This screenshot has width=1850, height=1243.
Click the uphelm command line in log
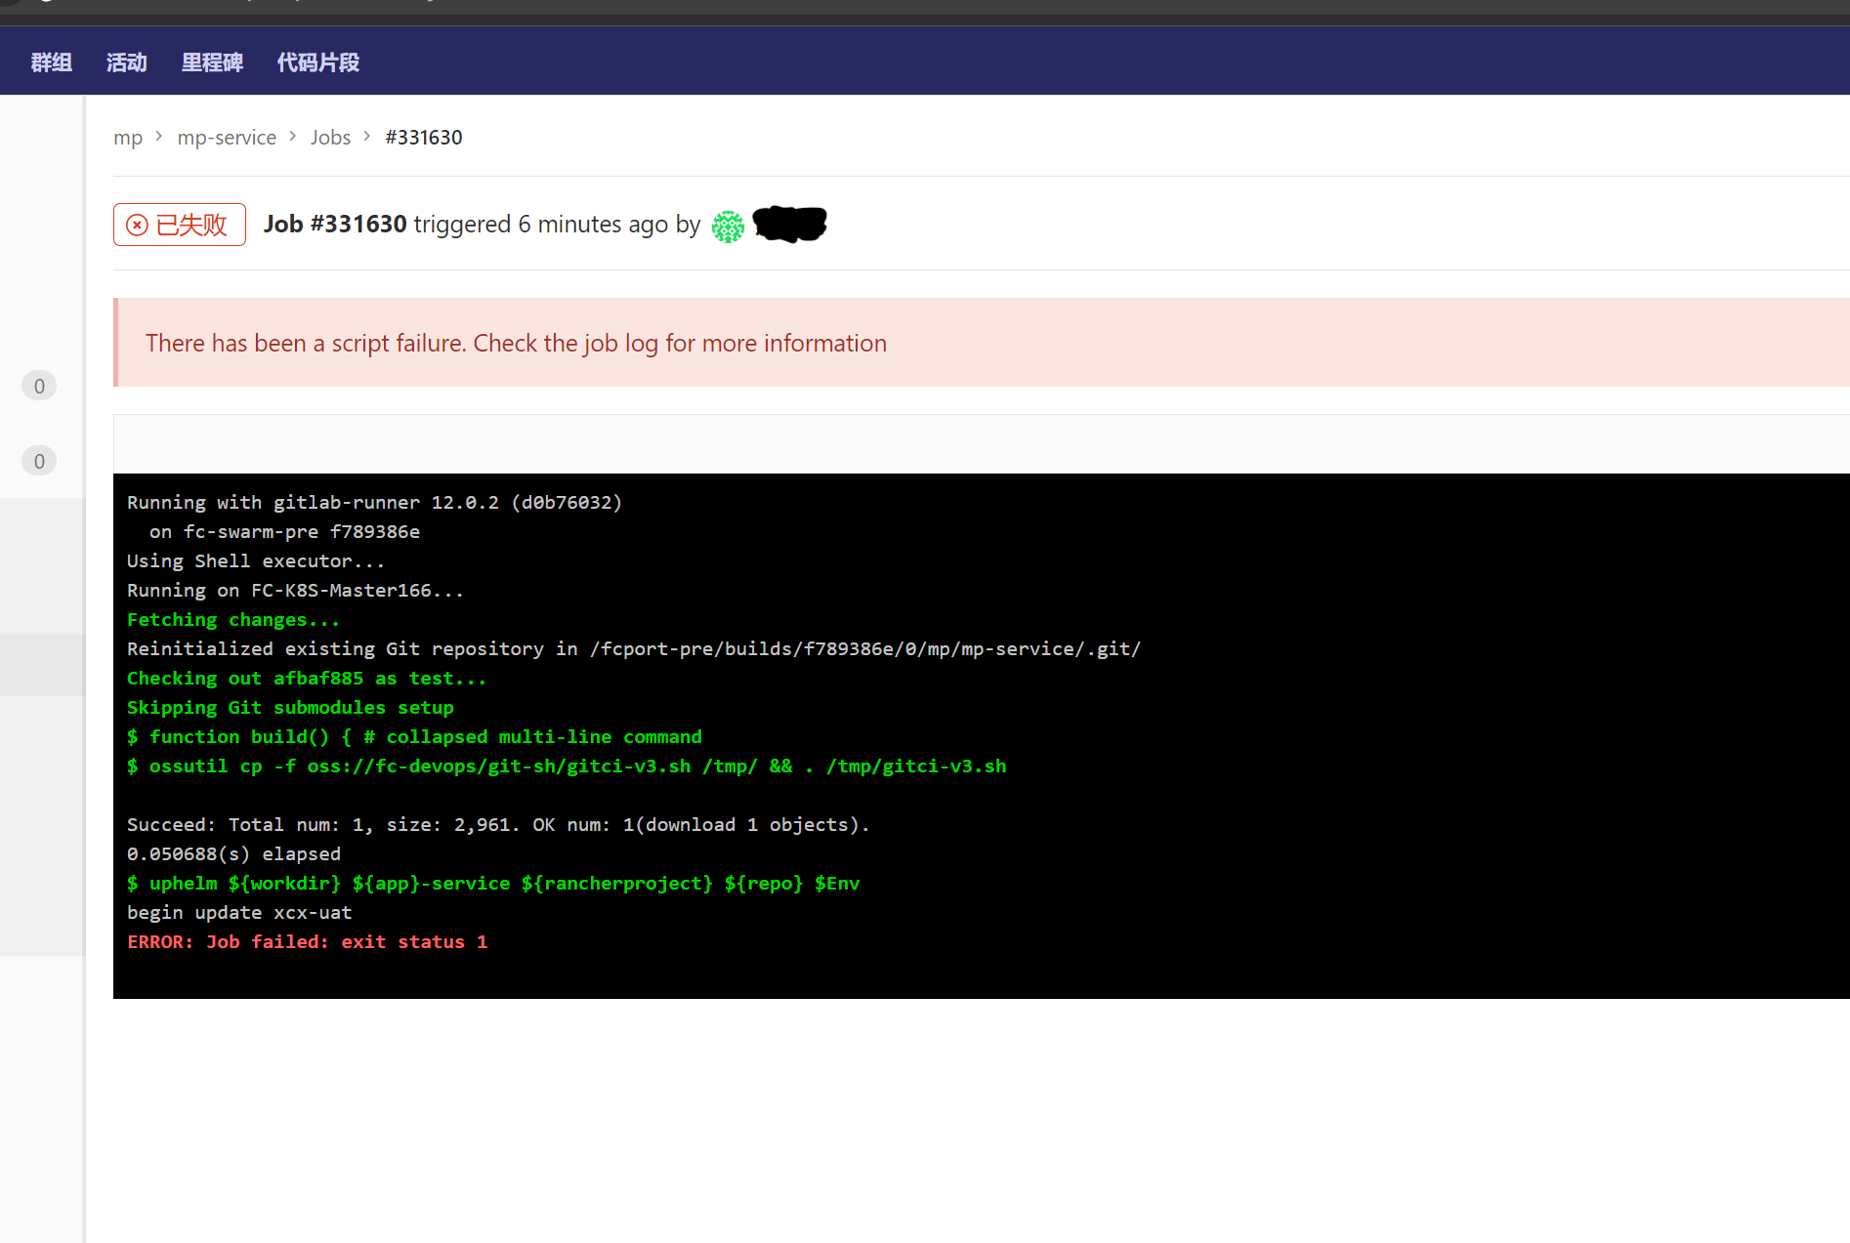click(493, 884)
